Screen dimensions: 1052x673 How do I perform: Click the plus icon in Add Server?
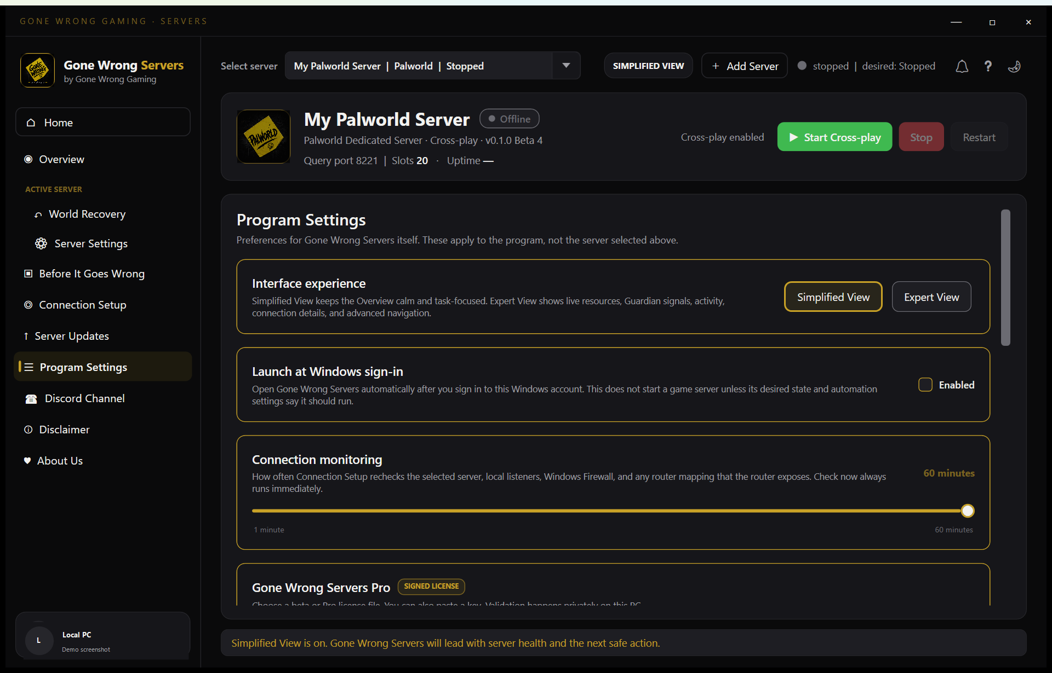(x=716, y=66)
